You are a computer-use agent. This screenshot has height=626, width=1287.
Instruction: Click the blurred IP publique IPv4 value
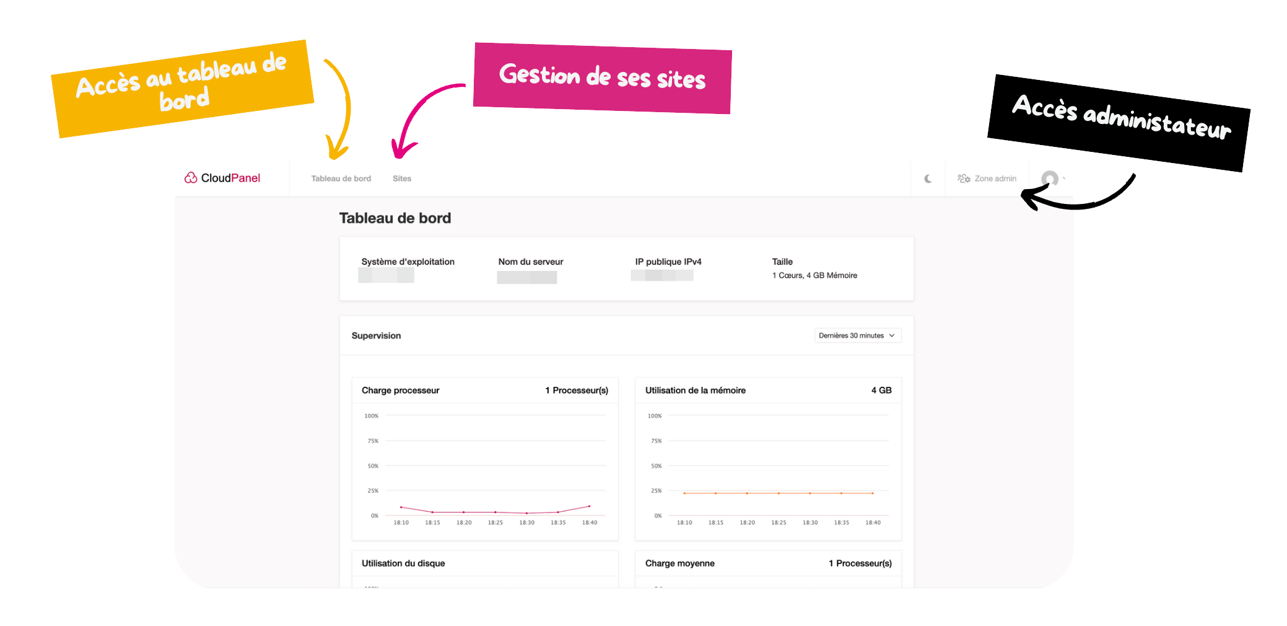pos(662,275)
